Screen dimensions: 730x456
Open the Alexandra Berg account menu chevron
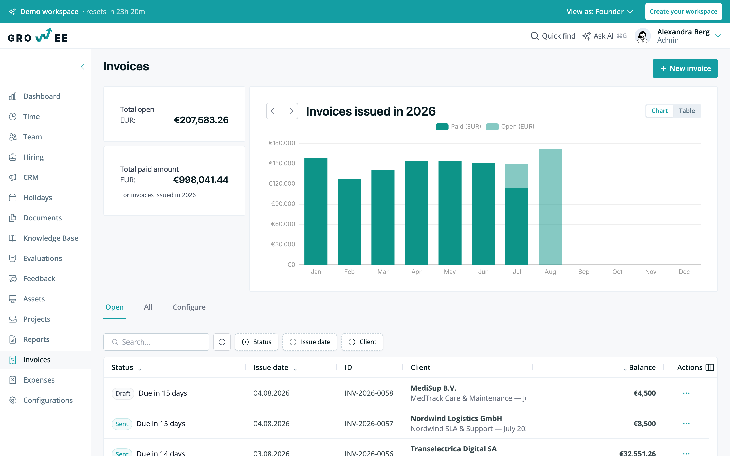coord(718,36)
